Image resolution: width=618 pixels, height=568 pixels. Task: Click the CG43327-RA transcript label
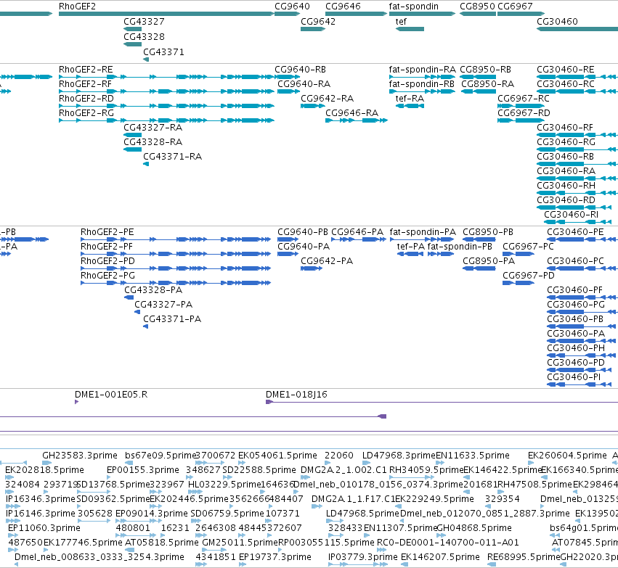pos(153,128)
